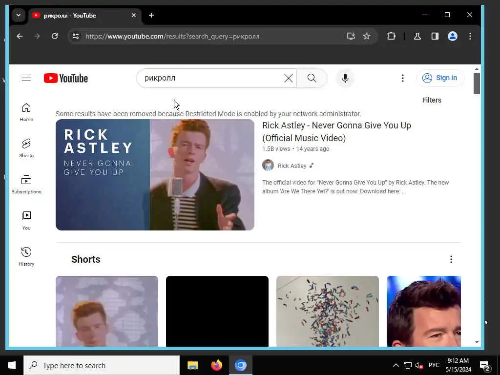500x375 pixels.
Task: Launch Firefox from the taskbar
Action: [216, 365]
